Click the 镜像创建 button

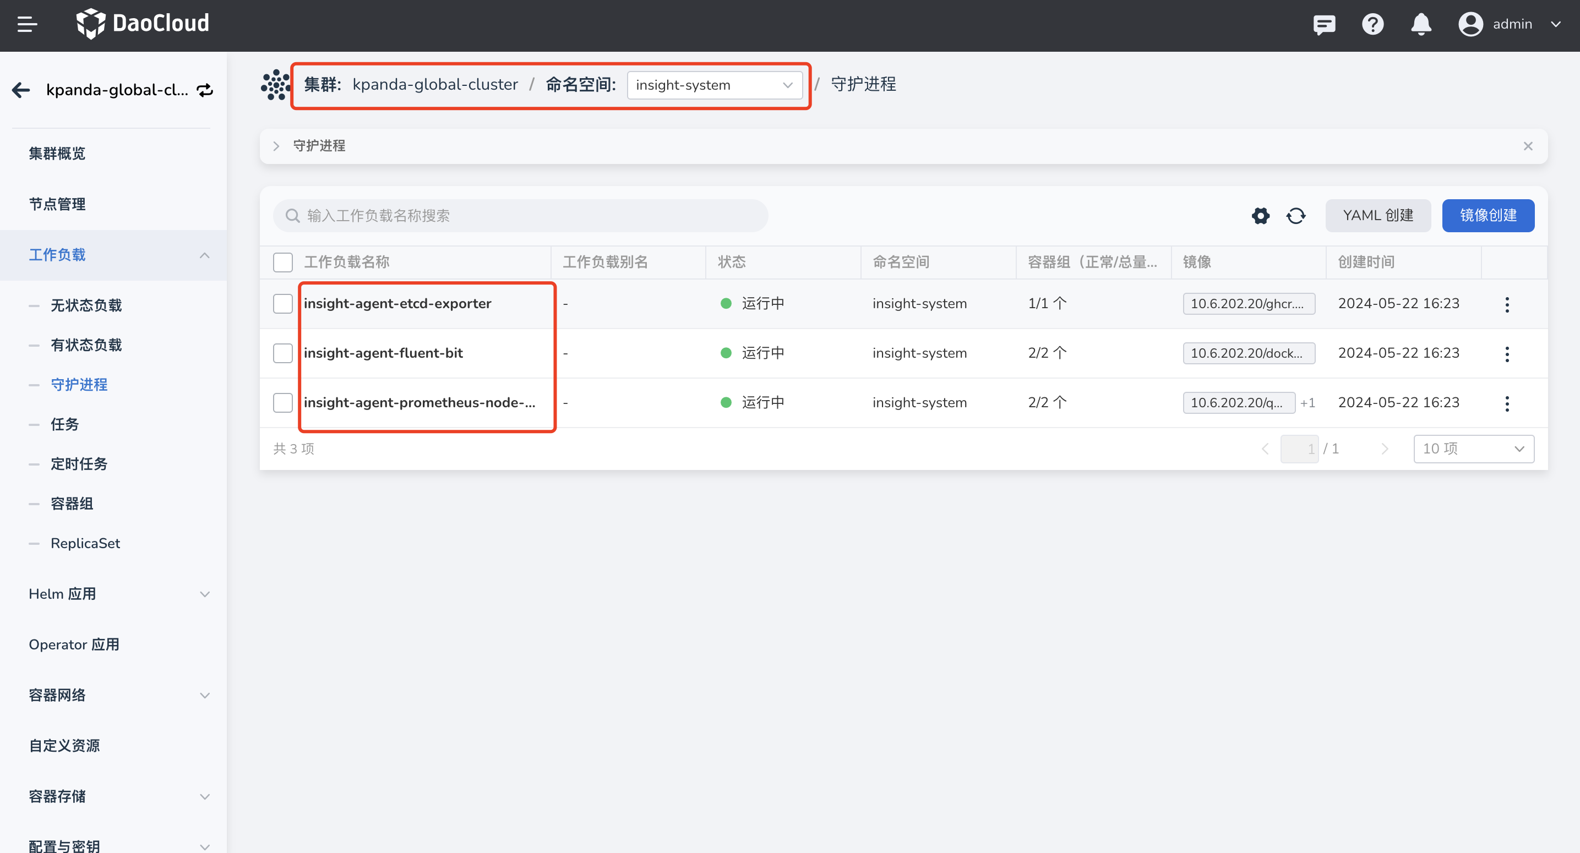coord(1488,215)
